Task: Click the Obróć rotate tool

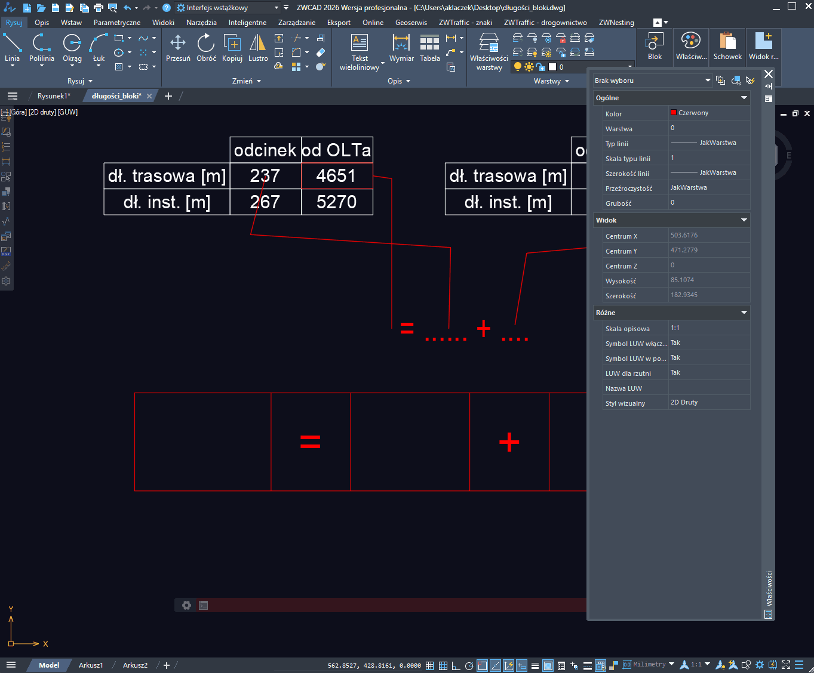Action: (x=206, y=47)
